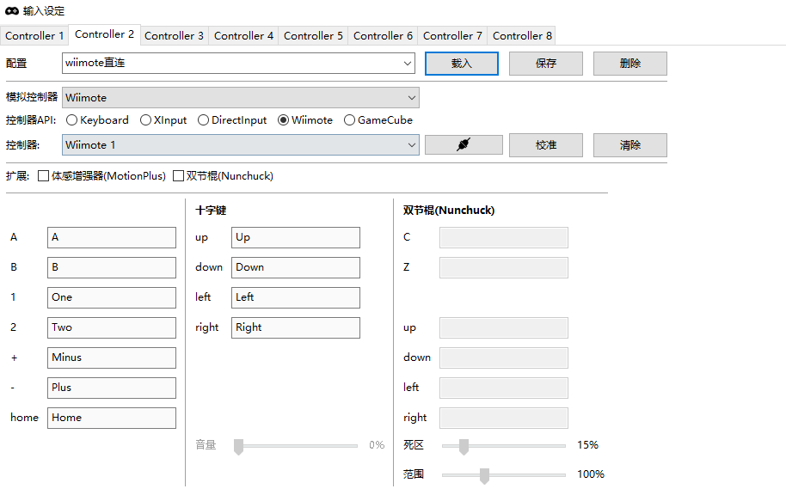Switch to the Controller 3 tab
The image size is (786, 495).
coord(174,36)
